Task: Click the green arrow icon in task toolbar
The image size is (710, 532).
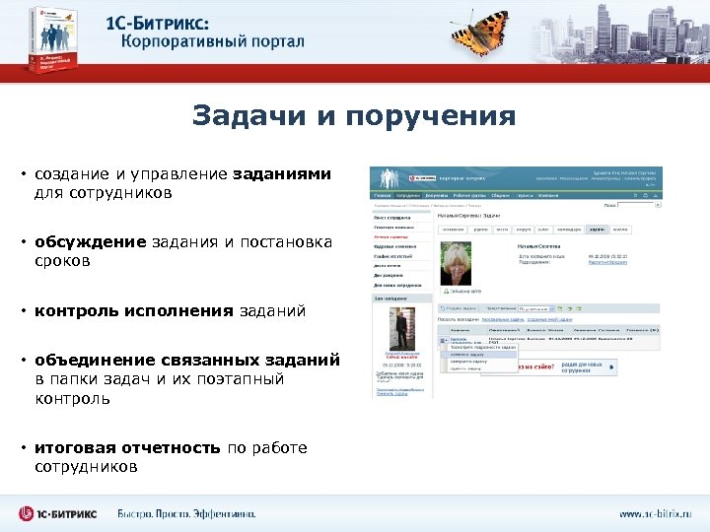Action: pos(570,309)
